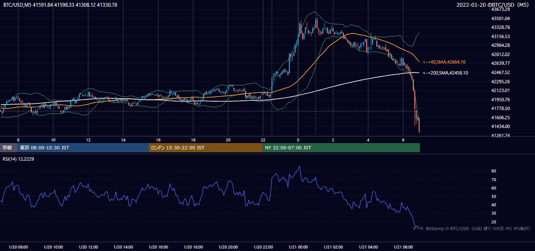The height and width of the screenshot is (251, 535).
Task: Click price axis value 42467.52
Action: pos(500,72)
